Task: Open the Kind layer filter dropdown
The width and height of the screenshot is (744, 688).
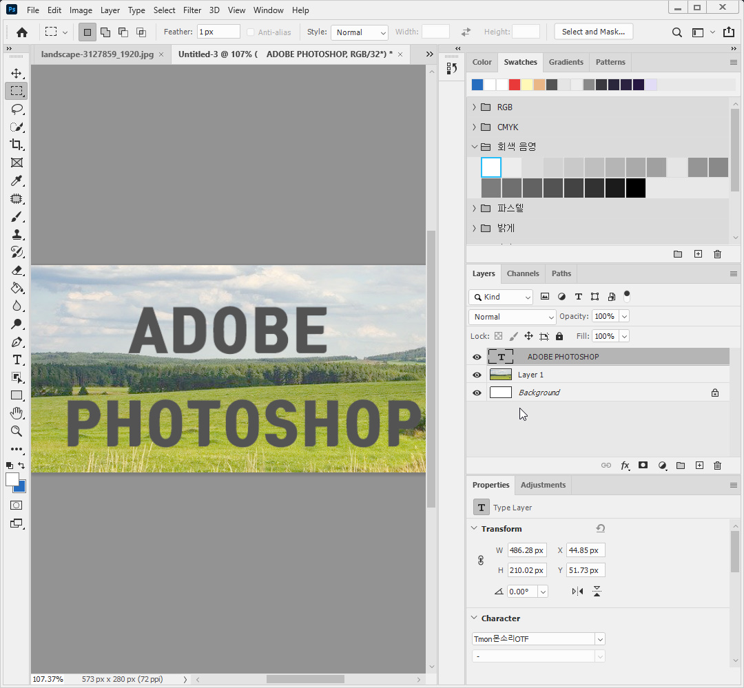Action: [x=501, y=297]
